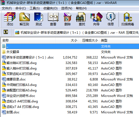Click packed size value 218,789
The image size is (139, 117).
[92, 90]
